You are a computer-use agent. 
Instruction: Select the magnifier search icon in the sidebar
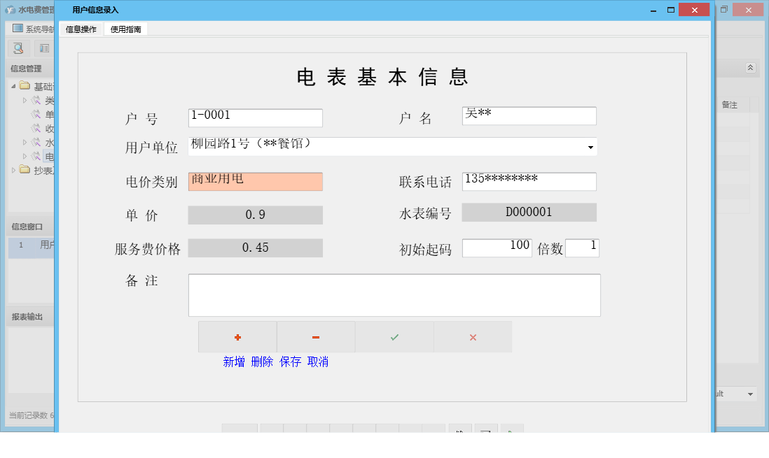17,48
